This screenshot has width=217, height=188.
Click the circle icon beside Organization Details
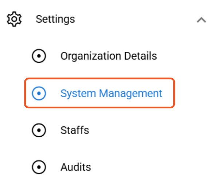(39, 56)
